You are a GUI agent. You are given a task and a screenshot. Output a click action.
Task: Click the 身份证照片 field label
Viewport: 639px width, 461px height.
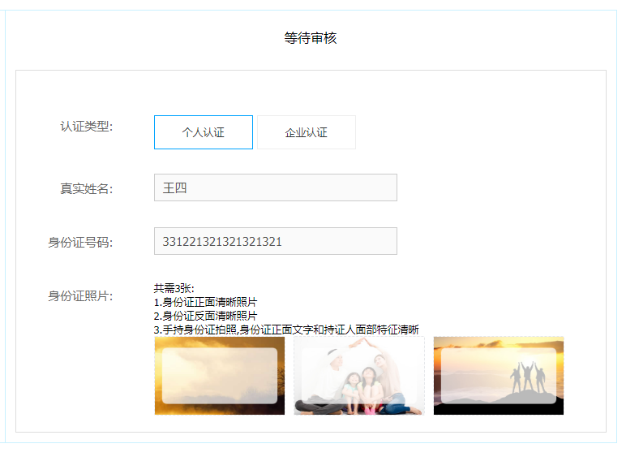(x=79, y=295)
